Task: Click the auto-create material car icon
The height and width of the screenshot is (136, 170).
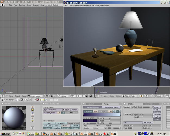Action: click(x=67, y=110)
